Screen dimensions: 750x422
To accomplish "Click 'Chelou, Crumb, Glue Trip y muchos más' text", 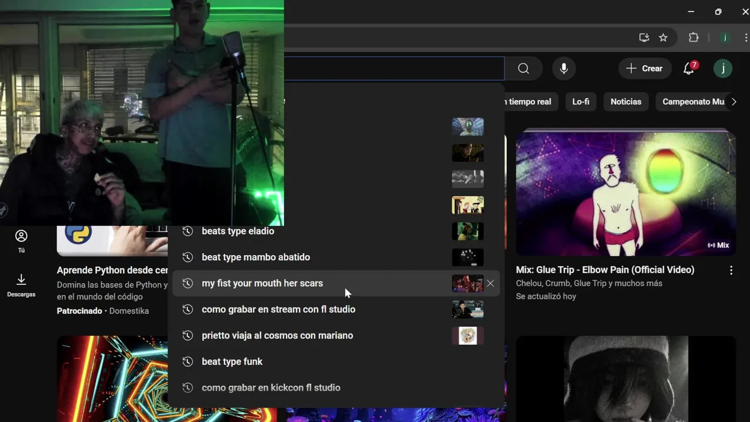I will (589, 283).
